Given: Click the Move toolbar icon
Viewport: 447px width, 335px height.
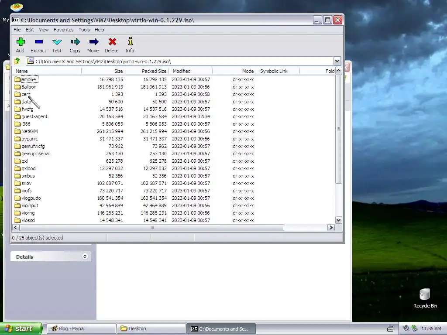Looking at the screenshot, I should (x=93, y=42).
